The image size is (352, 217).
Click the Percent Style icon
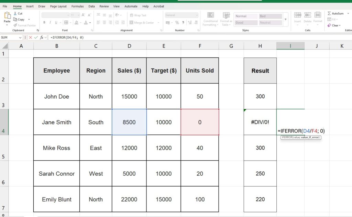click(x=177, y=22)
